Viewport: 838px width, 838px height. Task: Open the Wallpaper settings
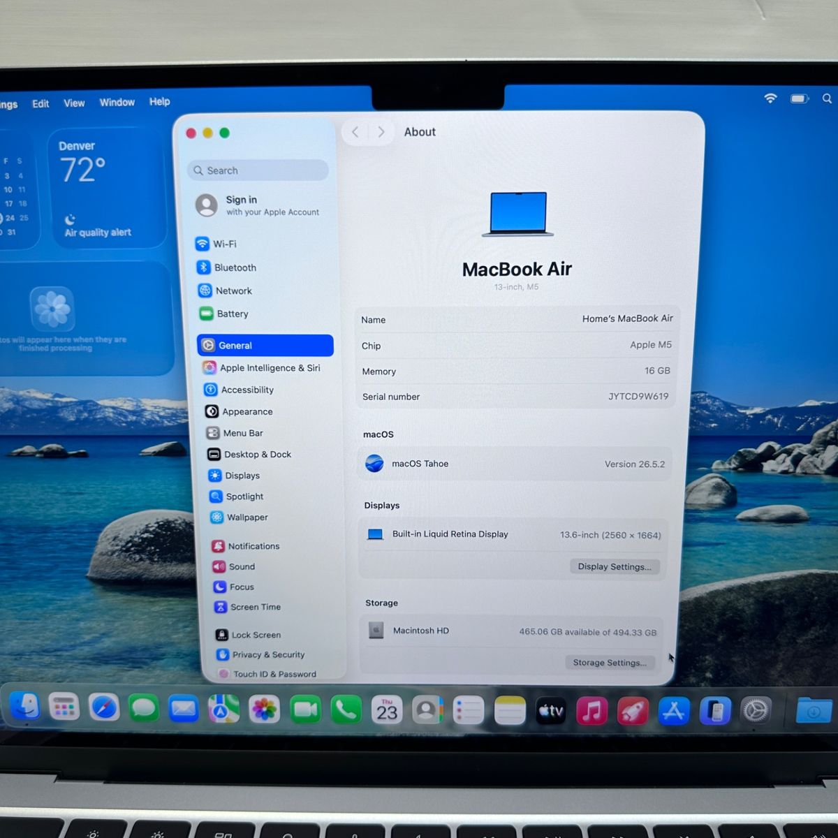(239, 517)
